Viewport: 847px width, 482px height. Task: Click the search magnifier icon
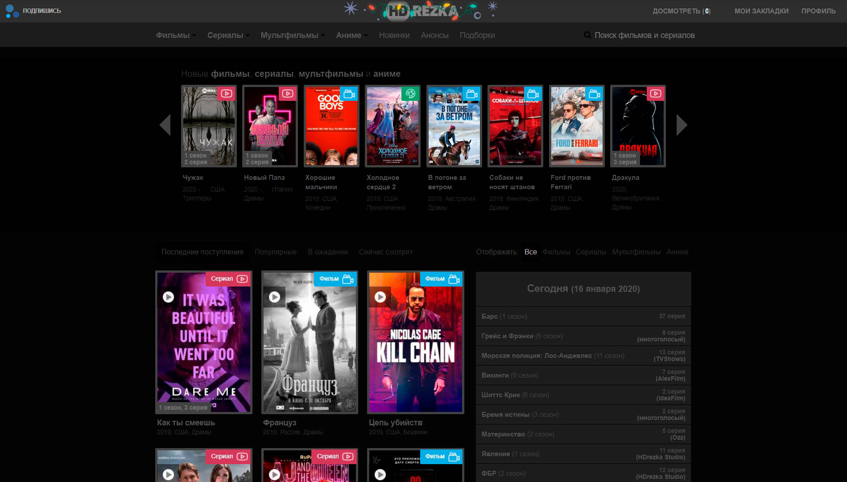[587, 35]
